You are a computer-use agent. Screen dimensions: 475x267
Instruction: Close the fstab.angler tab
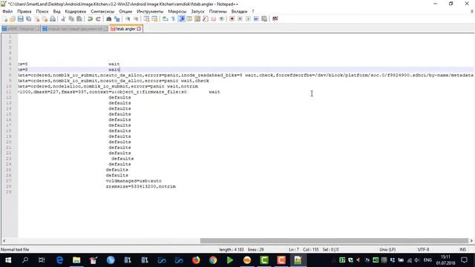click(x=139, y=29)
